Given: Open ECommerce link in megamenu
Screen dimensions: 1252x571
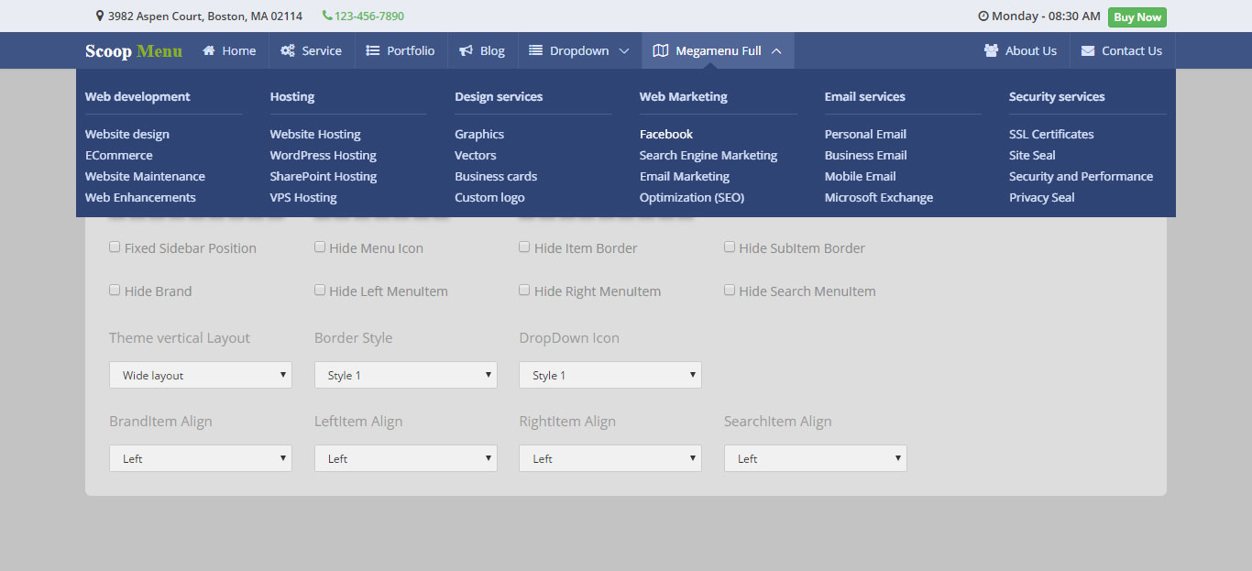Looking at the screenshot, I should [119, 155].
